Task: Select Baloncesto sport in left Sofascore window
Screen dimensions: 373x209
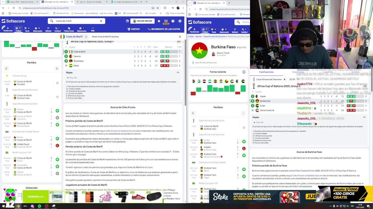Action: click(38, 29)
